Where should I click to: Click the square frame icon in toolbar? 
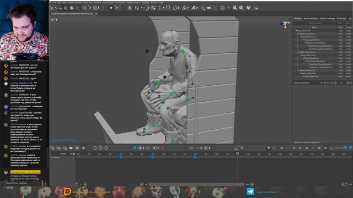click(x=229, y=8)
